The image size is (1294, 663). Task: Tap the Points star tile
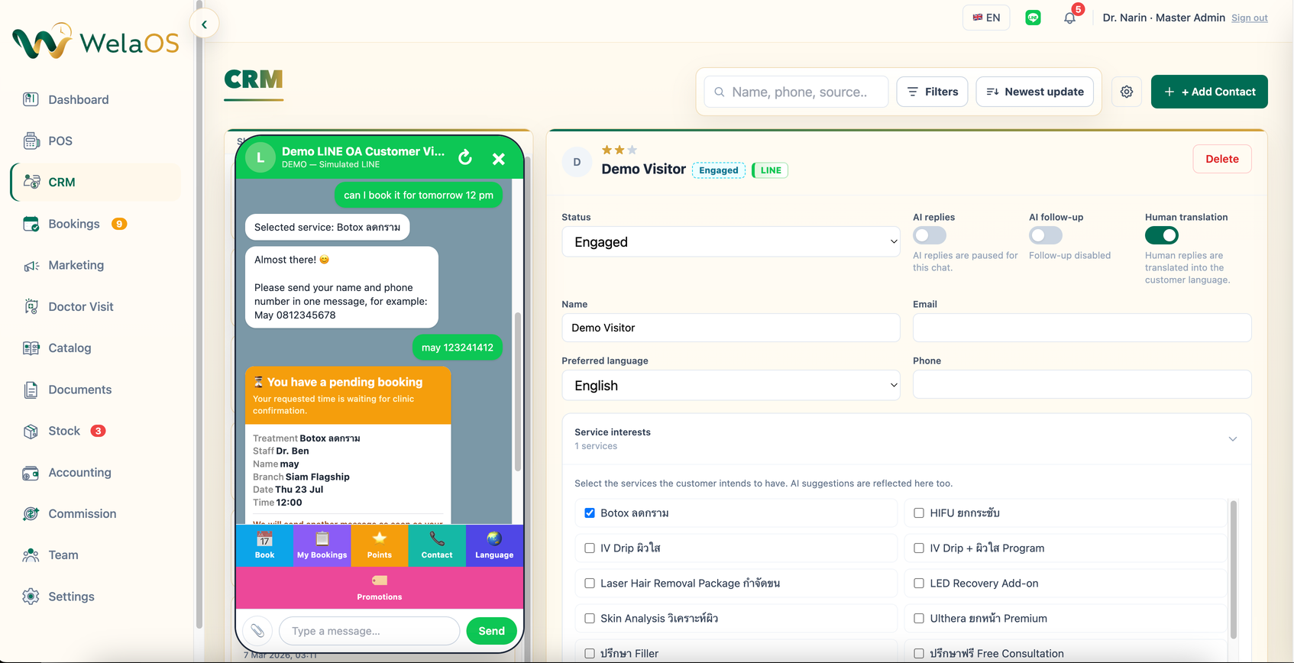(x=380, y=545)
